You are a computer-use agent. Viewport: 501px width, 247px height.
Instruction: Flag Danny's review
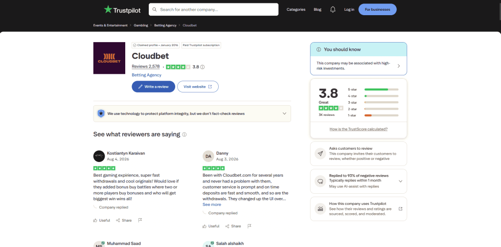click(249, 226)
